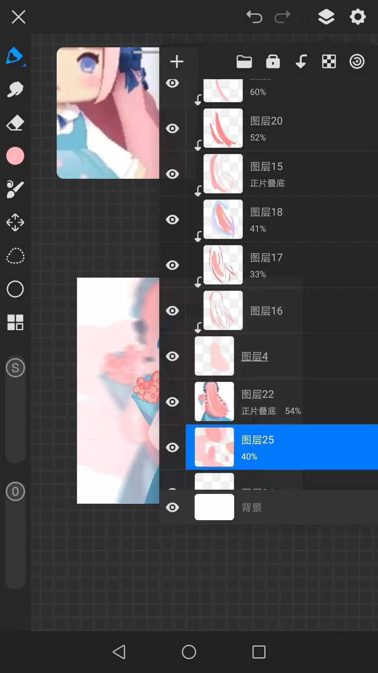This screenshot has width=378, height=673.
Task: Select the move transform tool
Action: pos(15,222)
